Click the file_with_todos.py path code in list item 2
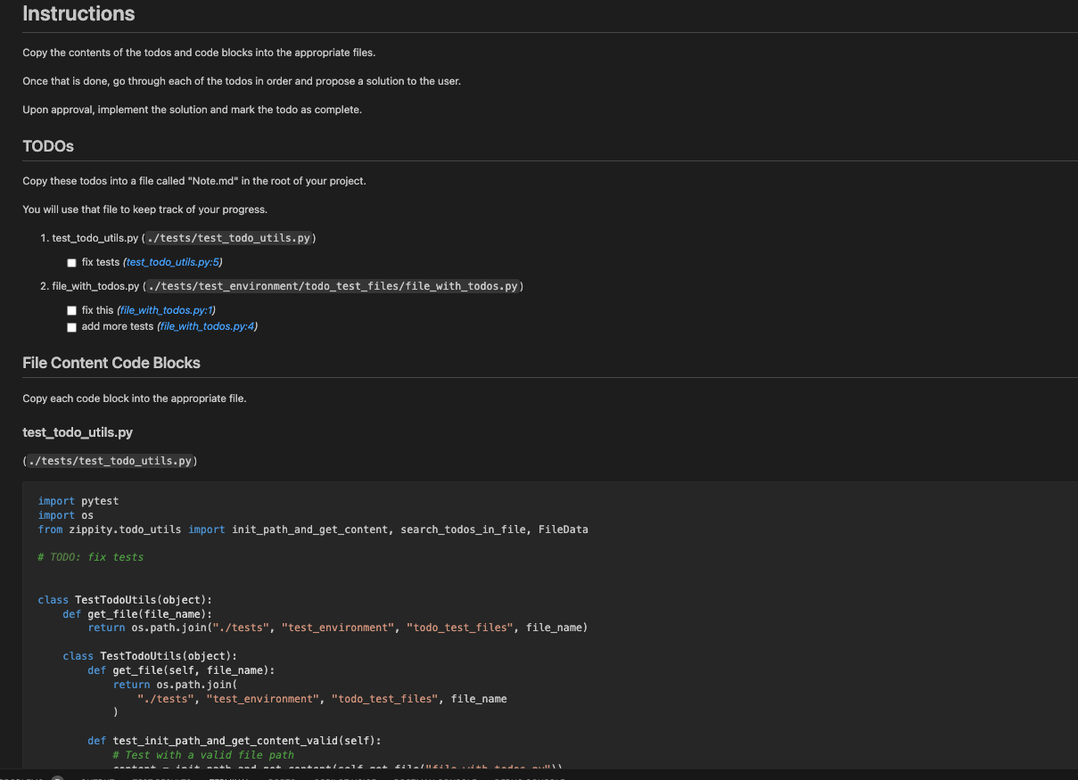 (333, 286)
